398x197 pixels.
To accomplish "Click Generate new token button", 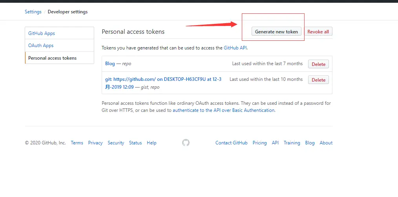I will [x=276, y=32].
